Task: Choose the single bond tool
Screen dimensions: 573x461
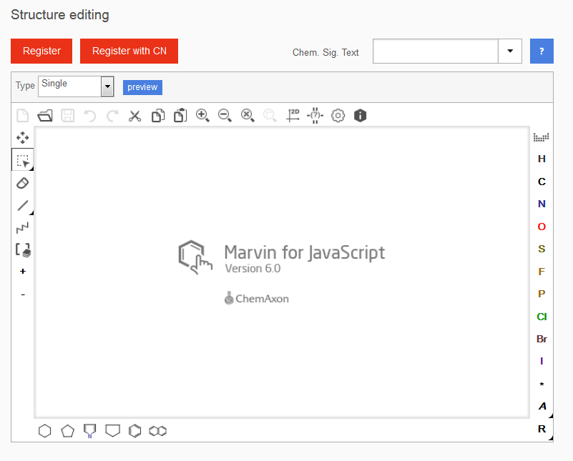Action: click(x=23, y=206)
